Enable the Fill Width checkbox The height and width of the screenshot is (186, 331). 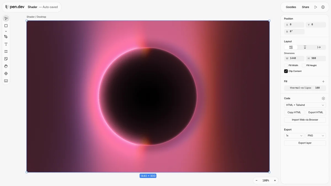coord(286,65)
